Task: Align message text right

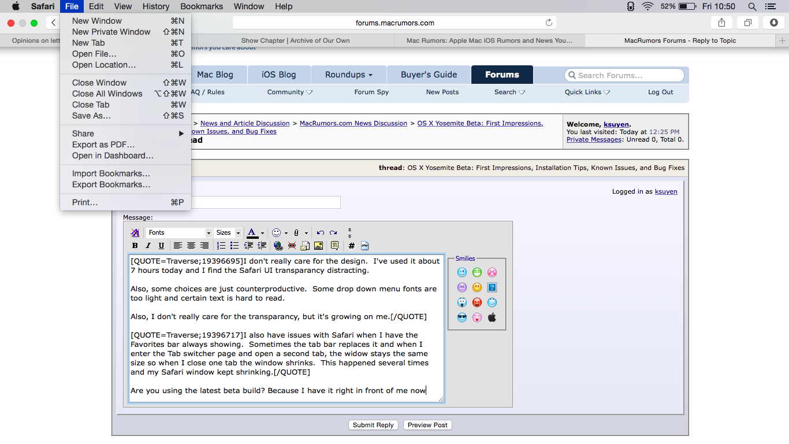Action: (x=204, y=246)
